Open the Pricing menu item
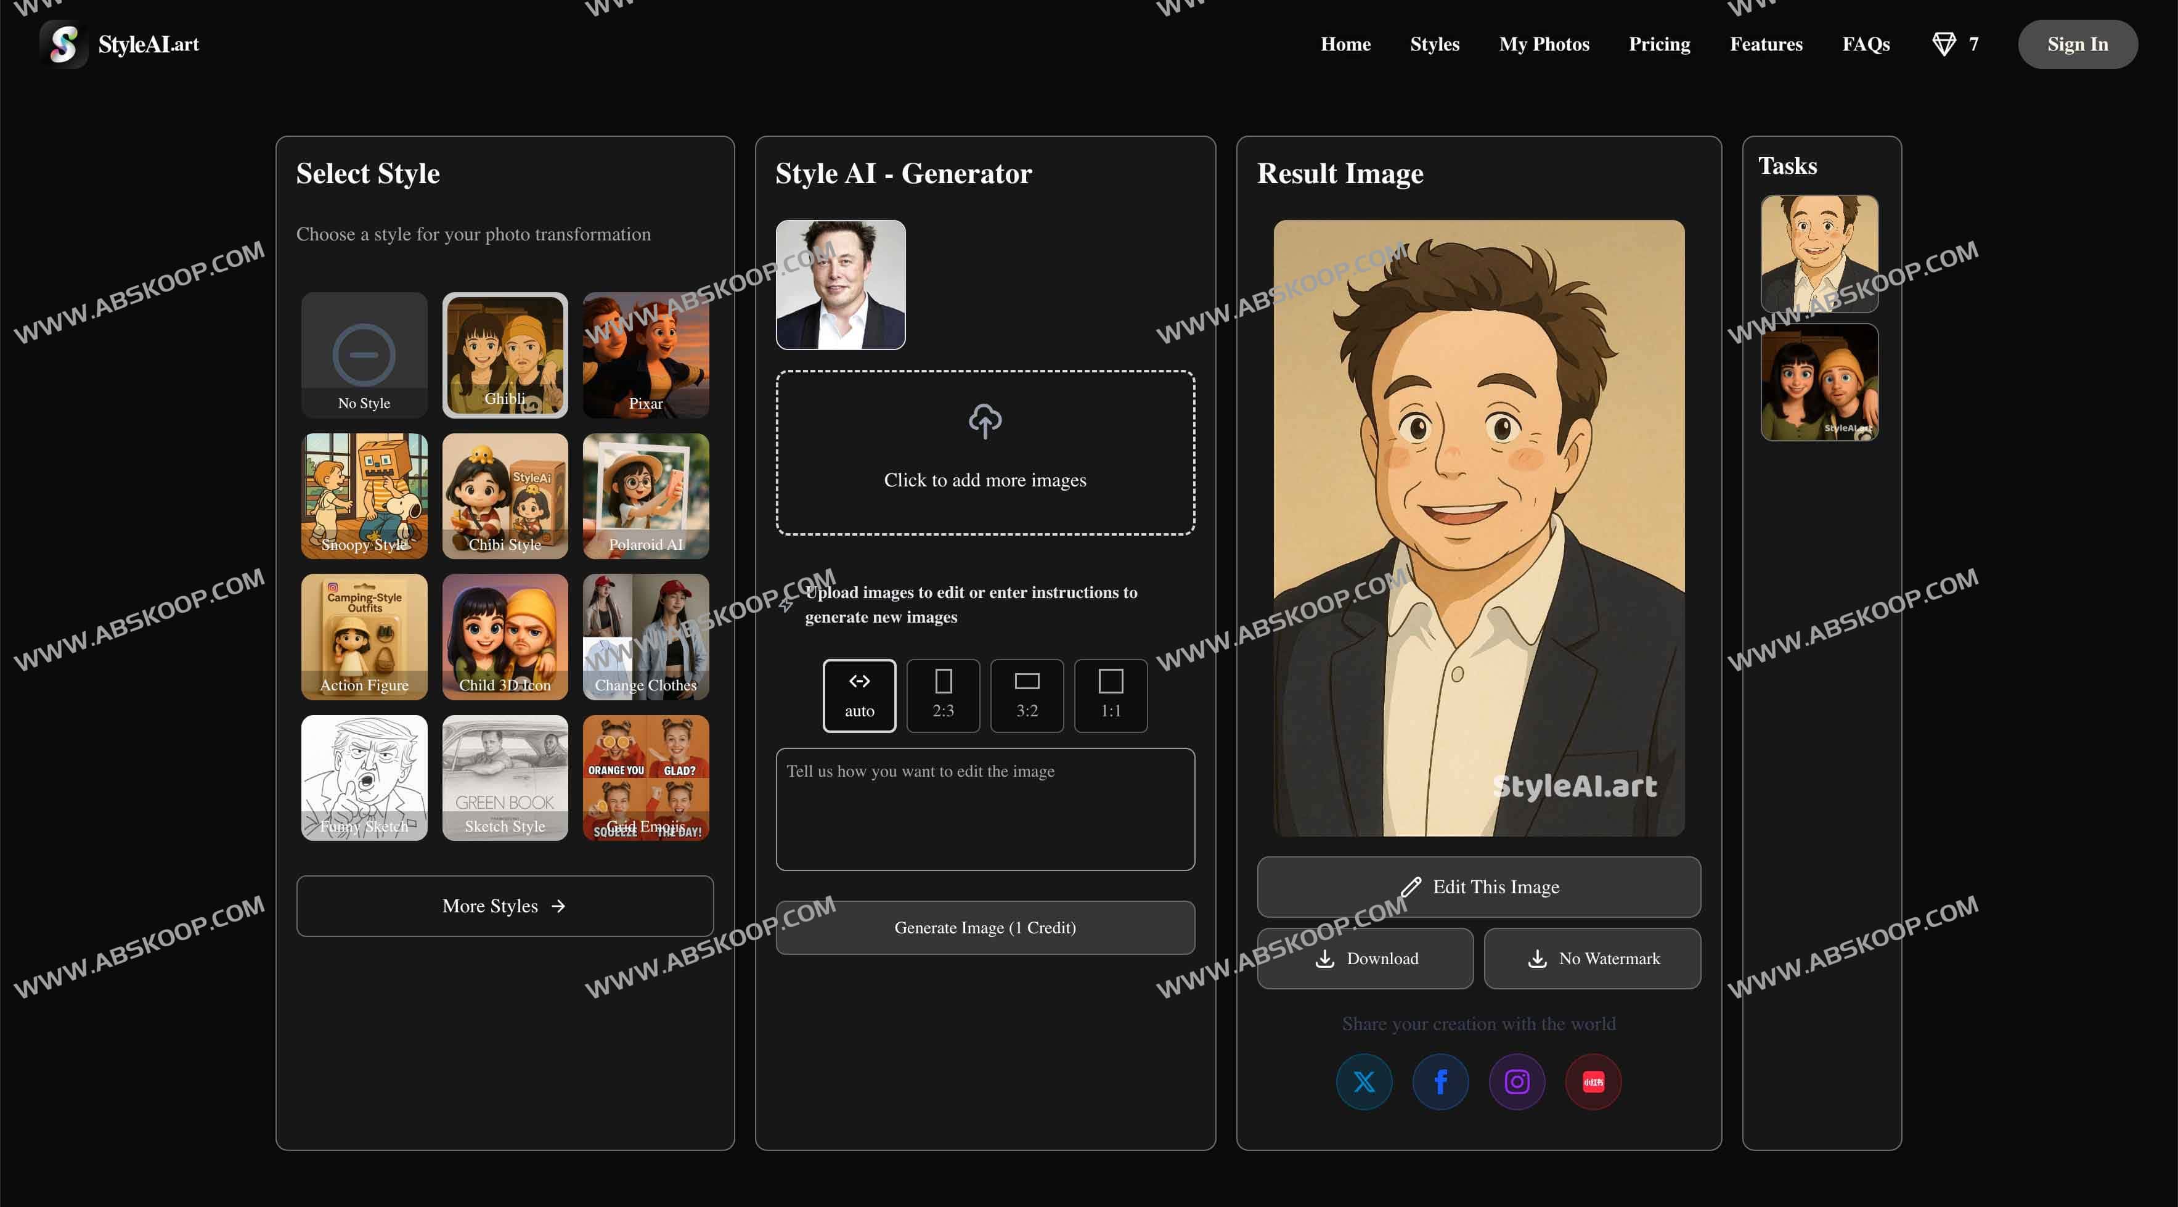This screenshot has height=1207, width=2178. coord(1659,44)
